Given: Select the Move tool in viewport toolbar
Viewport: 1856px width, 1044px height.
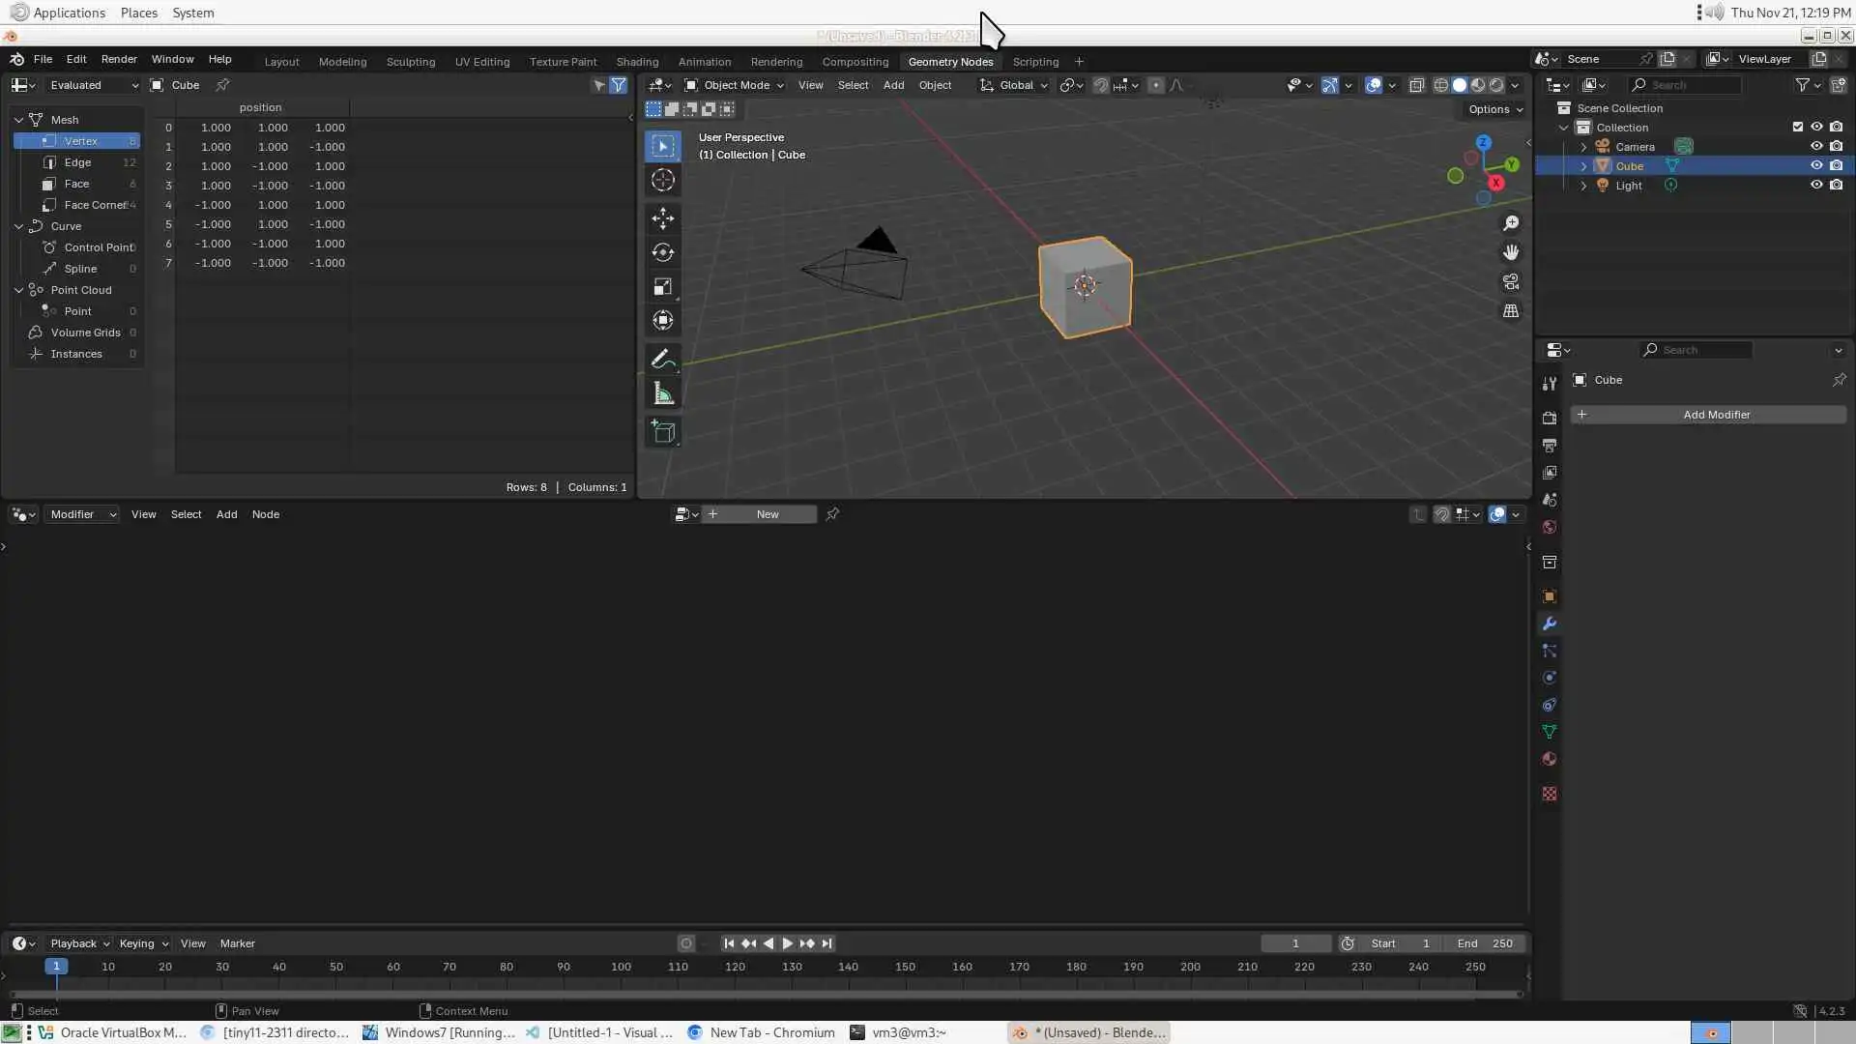Looking at the screenshot, I should tap(662, 217).
